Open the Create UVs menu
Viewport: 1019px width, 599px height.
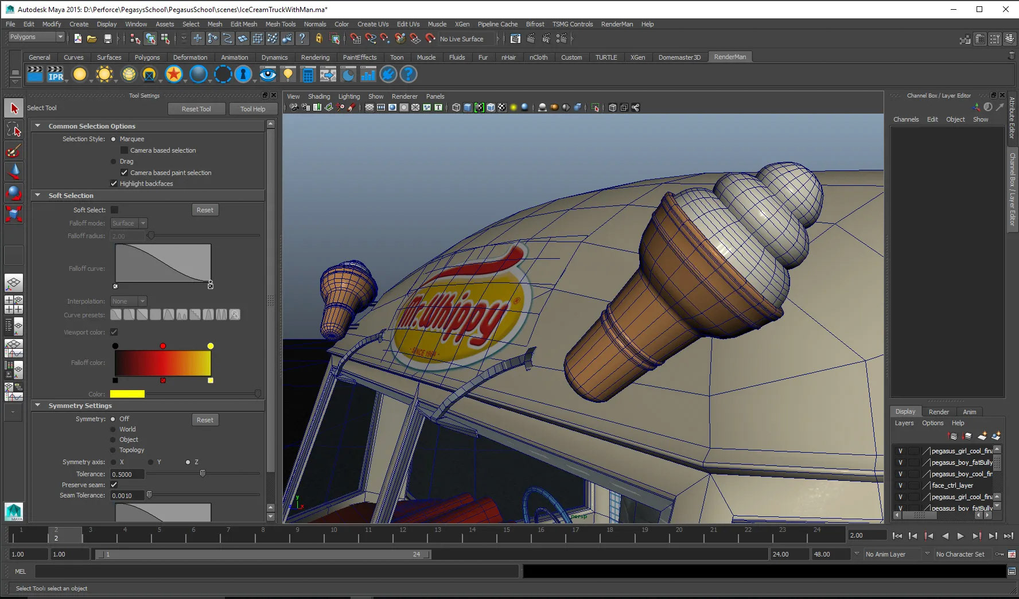[x=372, y=24]
